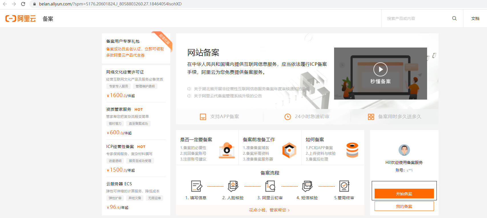Click 2.备案所需资料 item
The height and width of the screenshot is (218, 487).
(256, 153)
